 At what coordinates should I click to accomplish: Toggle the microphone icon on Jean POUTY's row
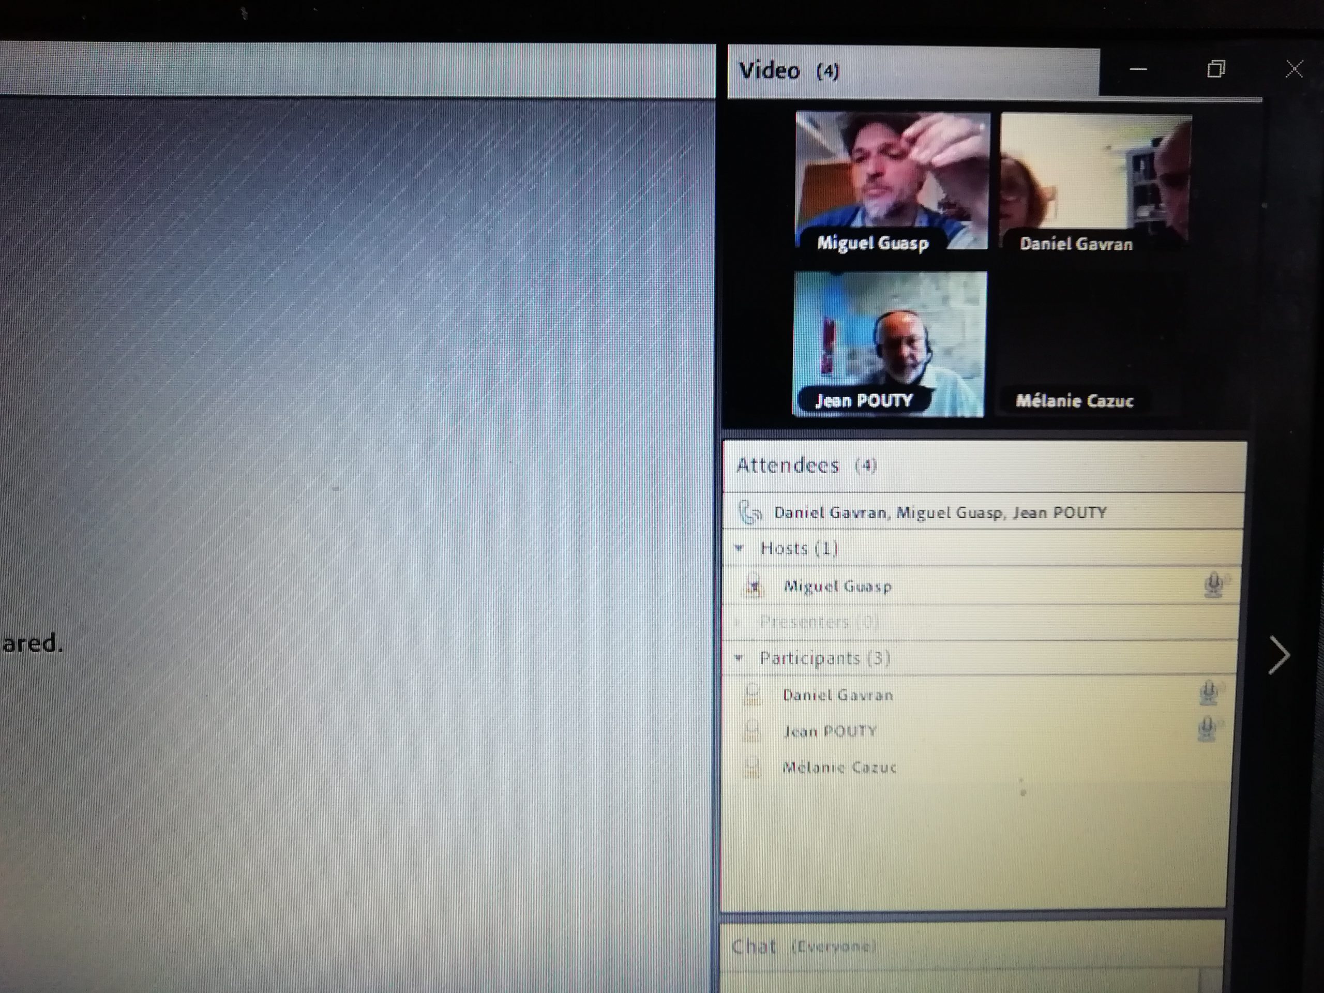coord(1208,730)
